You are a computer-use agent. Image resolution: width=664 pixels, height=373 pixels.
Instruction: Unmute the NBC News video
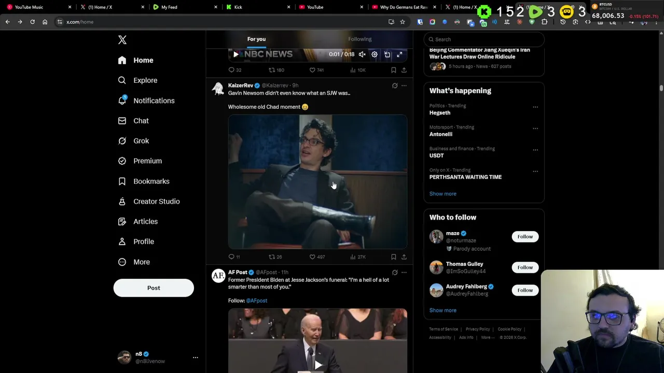tap(362, 54)
